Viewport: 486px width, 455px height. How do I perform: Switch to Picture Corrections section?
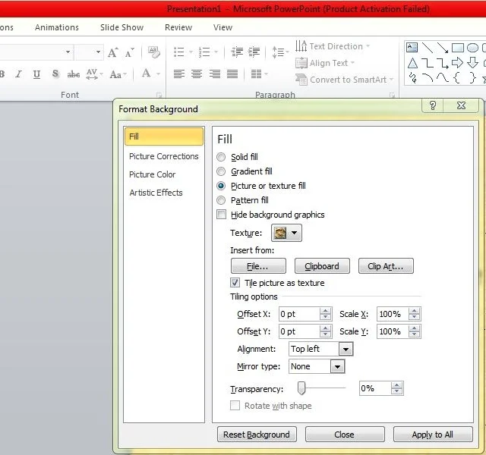[x=164, y=156]
